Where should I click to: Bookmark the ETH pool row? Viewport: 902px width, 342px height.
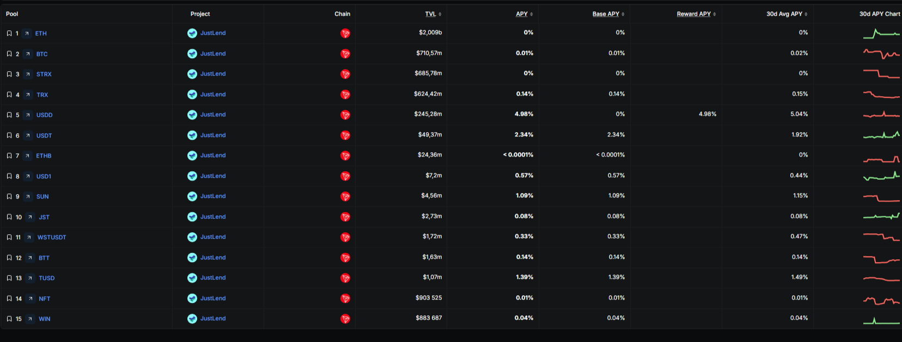9,34
